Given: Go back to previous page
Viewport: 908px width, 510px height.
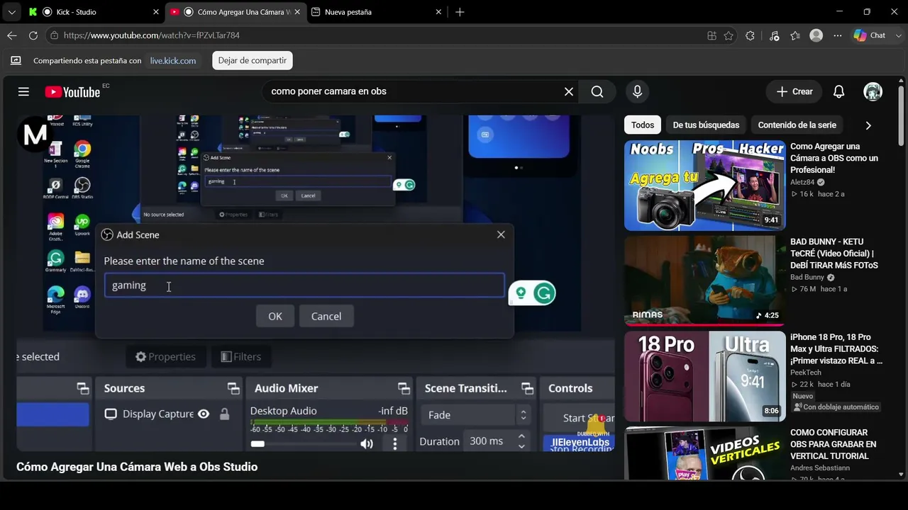Looking at the screenshot, I should [11, 35].
